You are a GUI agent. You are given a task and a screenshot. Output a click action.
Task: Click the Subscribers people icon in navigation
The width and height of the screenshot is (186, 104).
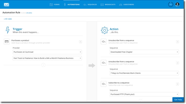121,5
